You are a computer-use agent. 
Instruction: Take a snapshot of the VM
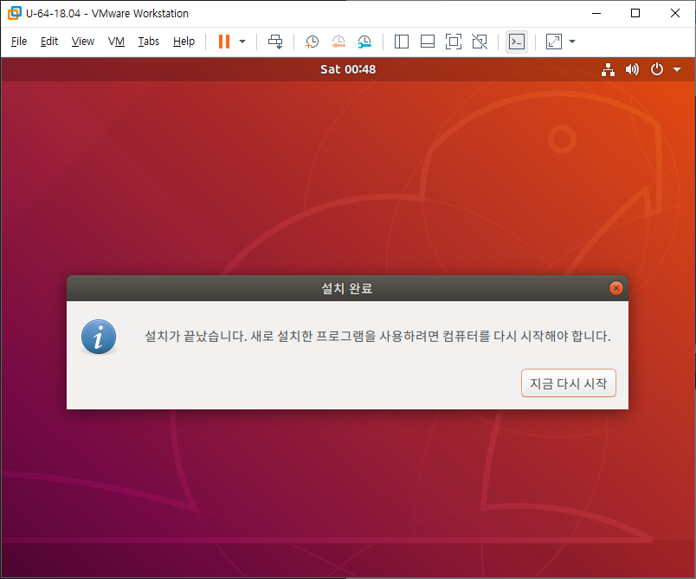point(312,42)
